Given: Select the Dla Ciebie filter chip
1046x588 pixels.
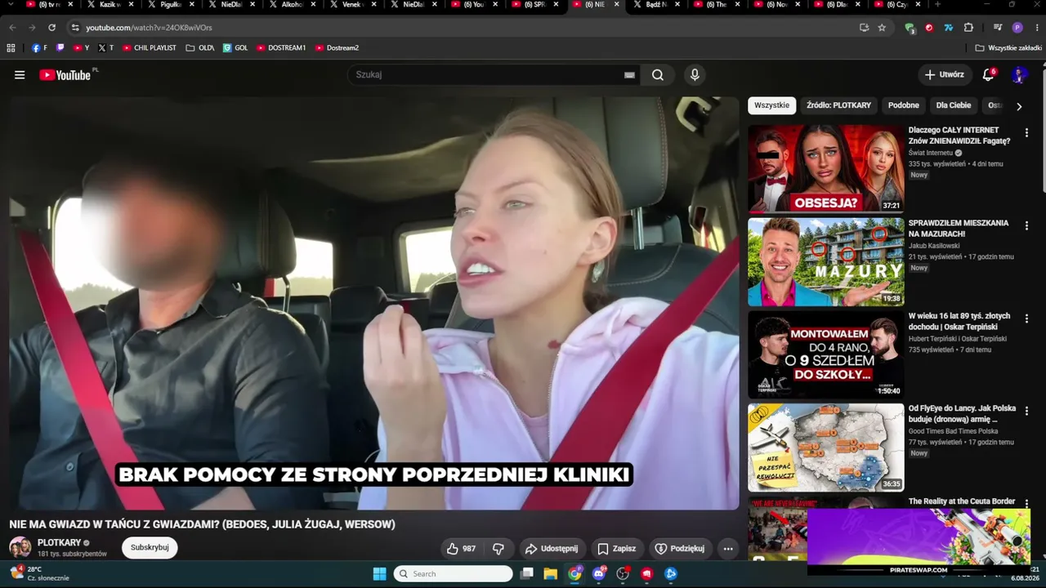Looking at the screenshot, I should point(954,105).
